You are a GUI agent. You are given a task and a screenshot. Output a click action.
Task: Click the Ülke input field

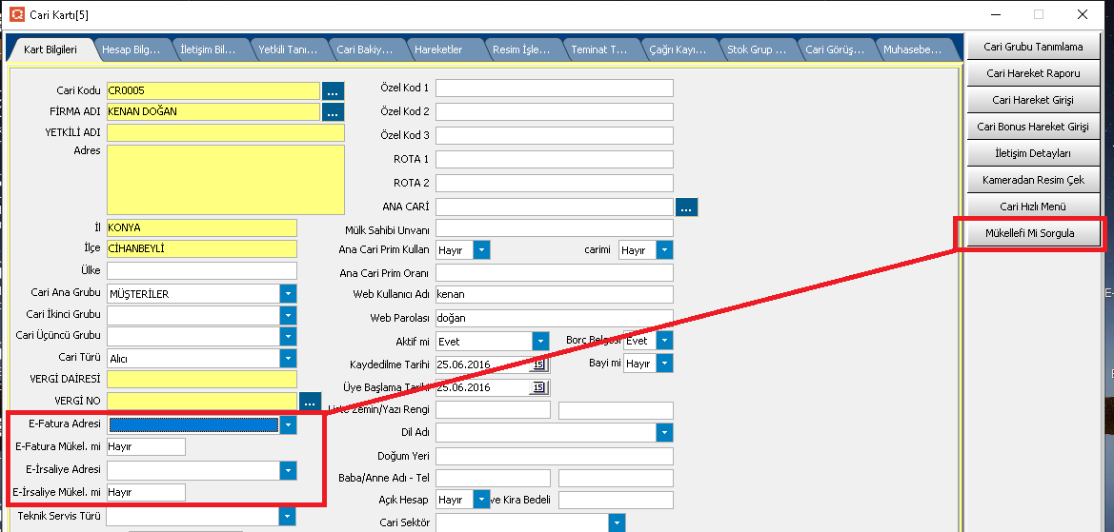(x=202, y=271)
